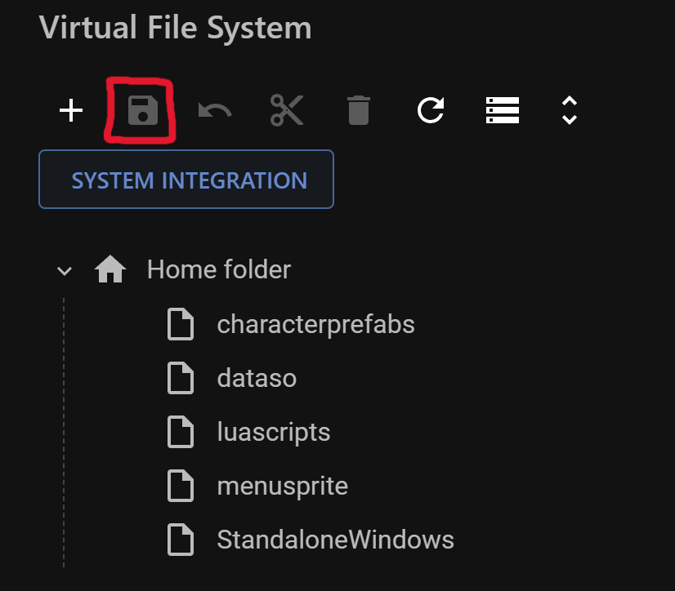
Task: Click the scissors cut icon
Action: pos(287,110)
